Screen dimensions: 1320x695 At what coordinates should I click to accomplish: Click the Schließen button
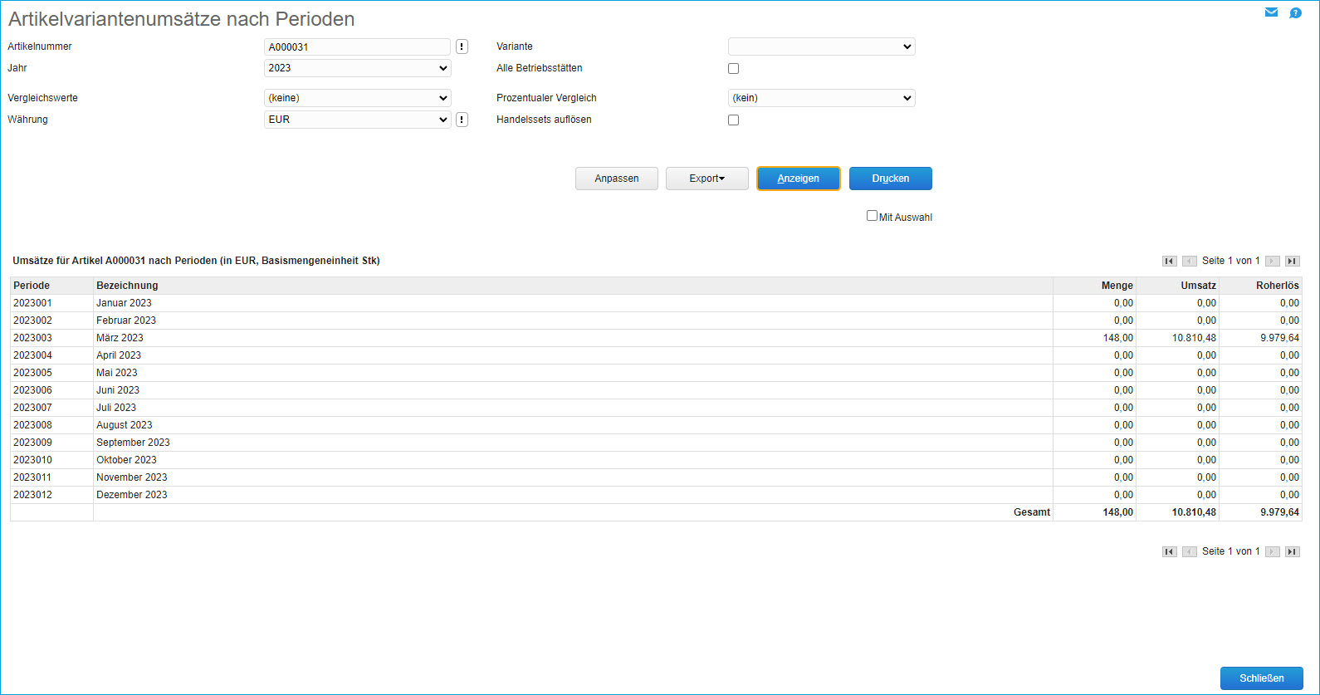pyautogui.click(x=1261, y=678)
